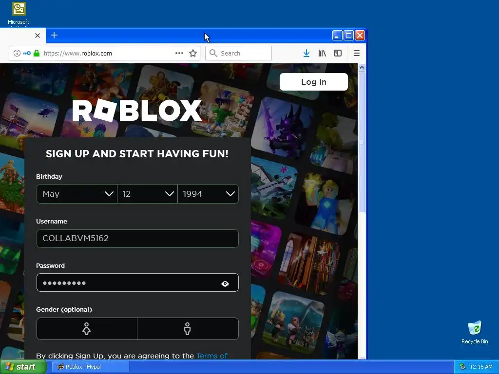Click the green secure padlock icon

point(37,53)
